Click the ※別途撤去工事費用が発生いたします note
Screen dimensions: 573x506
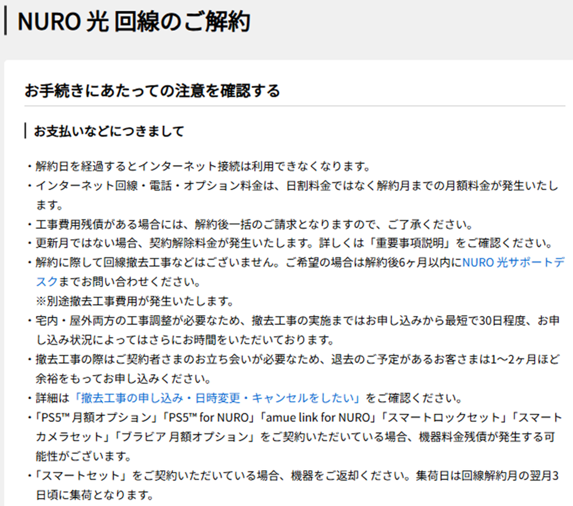click(134, 301)
